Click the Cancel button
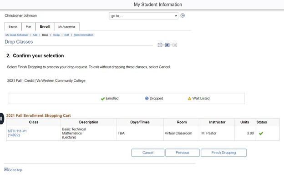 coord(148,153)
